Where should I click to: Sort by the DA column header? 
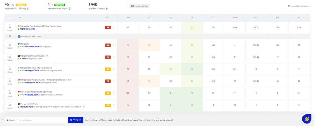pos(128,18)
